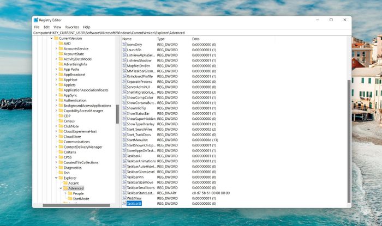
Task: Click the TaskbarGlomLevel value icon
Action: [x=124, y=172]
